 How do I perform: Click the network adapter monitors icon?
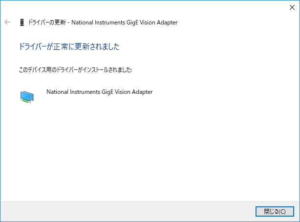pyautogui.click(x=27, y=97)
